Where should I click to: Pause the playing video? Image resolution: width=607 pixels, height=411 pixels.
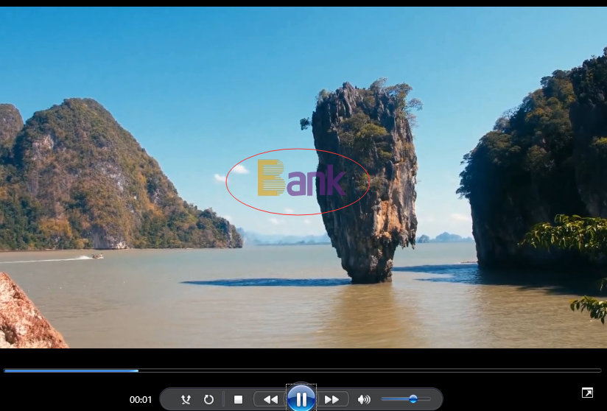[301, 399]
